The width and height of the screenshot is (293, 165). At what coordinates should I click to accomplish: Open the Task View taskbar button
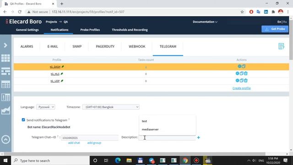tap(106, 160)
